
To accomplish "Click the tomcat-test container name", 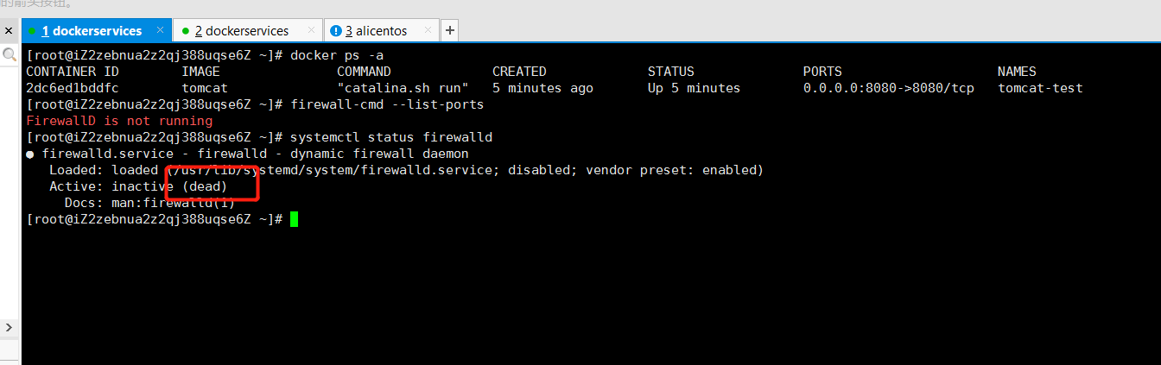I will pyautogui.click(x=1040, y=88).
